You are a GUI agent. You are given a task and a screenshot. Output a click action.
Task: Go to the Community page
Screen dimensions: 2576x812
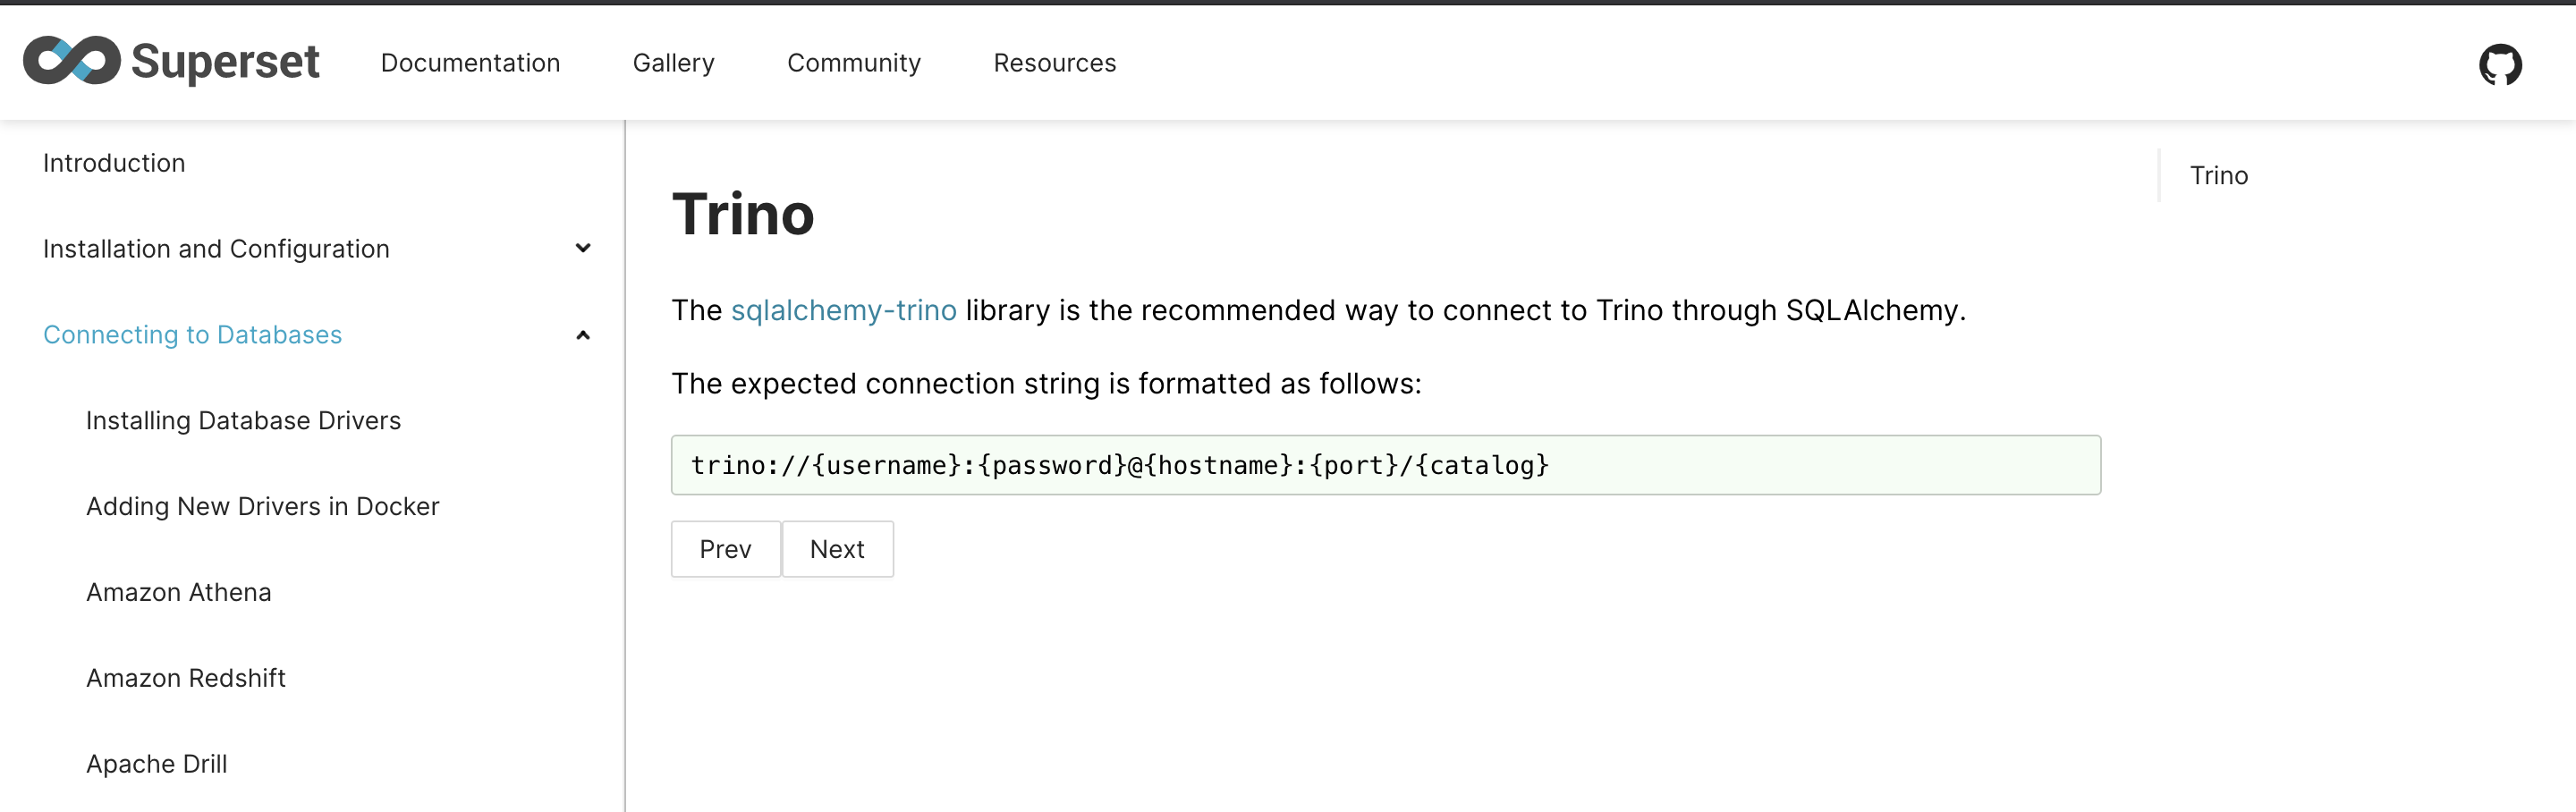pos(853,63)
